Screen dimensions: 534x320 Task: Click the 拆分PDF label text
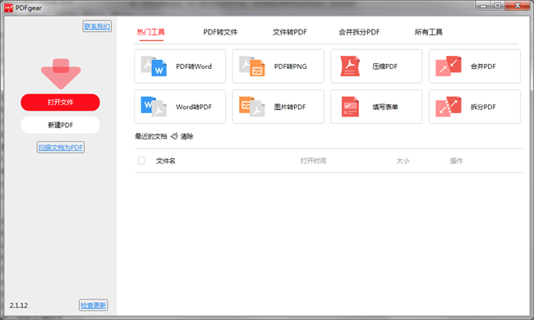[483, 107]
